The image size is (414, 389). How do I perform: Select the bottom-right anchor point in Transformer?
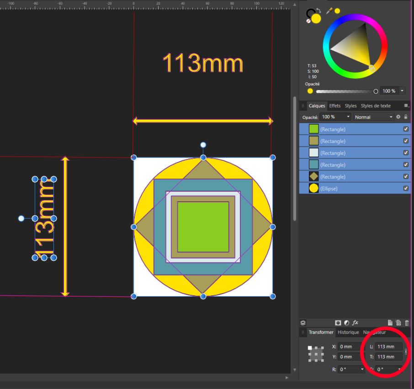click(322, 360)
